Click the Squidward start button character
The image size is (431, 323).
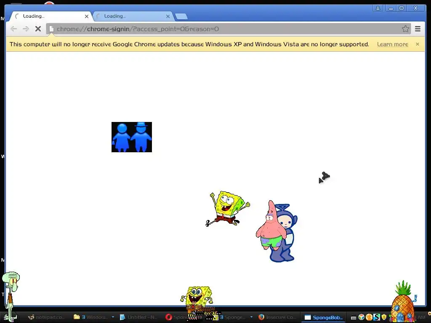pyautogui.click(x=11, y=297)
